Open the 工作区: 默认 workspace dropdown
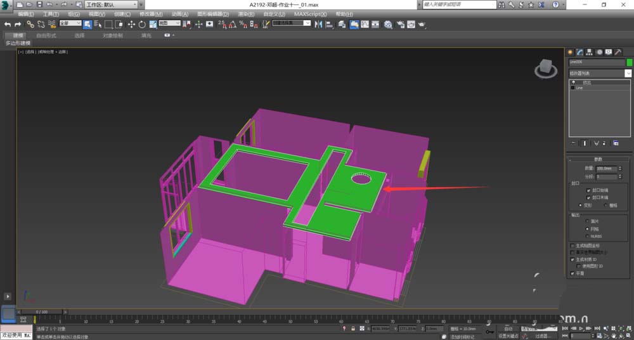Image resolution: width=634 pixels, height=340 pixels. click(x=111, y=4)
